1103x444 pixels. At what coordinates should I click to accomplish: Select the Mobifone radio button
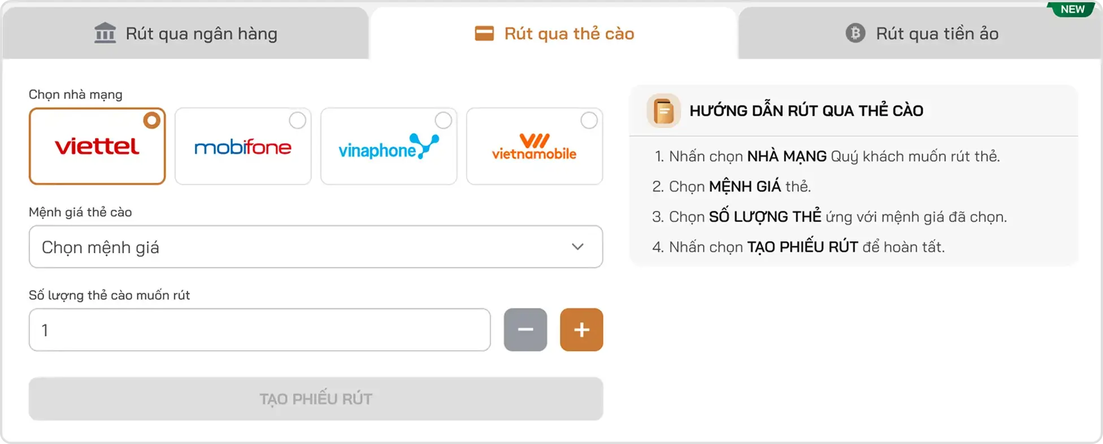pos(297,120)
